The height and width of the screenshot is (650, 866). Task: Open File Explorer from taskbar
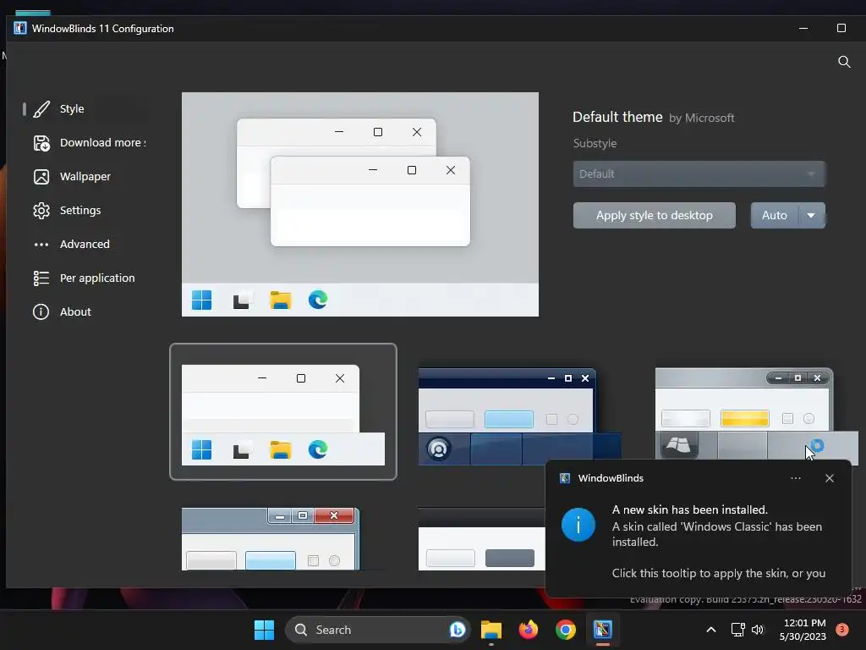click(491, 630)
